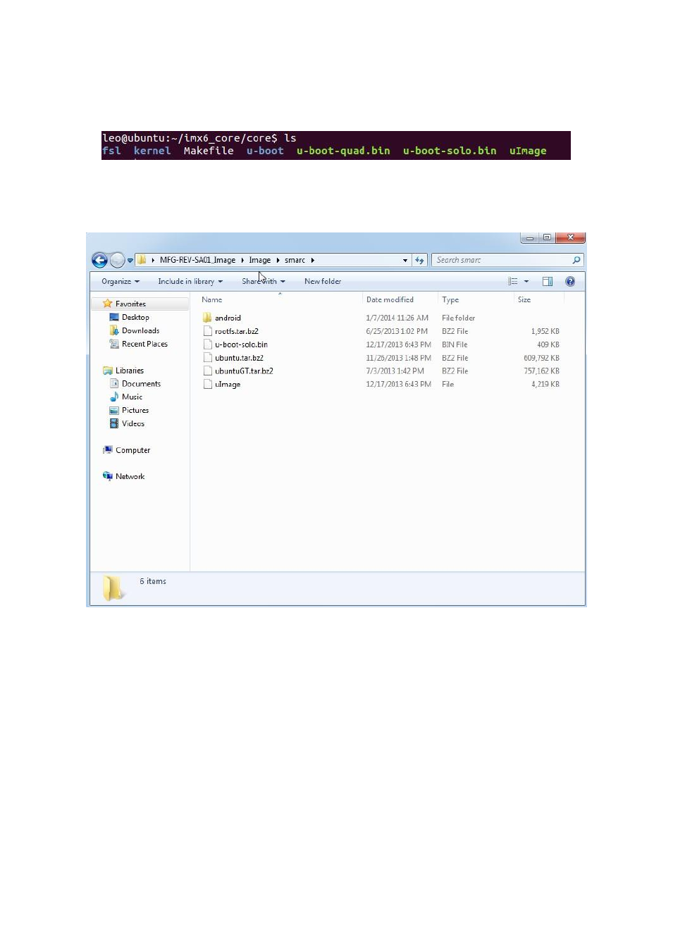
Task: Toggle the preview pane button
Action: pyautogui.click(x=548, y=281)
